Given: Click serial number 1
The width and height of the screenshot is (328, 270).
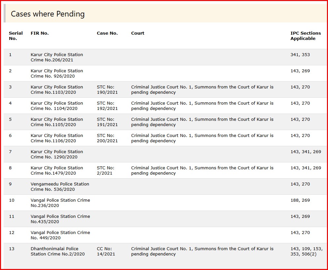Looking at the screenshot, I should (x=10, y=55).
